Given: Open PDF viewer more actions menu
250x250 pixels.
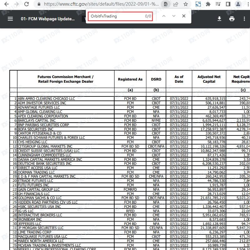Looking at the screenshot, I should 244,19.
